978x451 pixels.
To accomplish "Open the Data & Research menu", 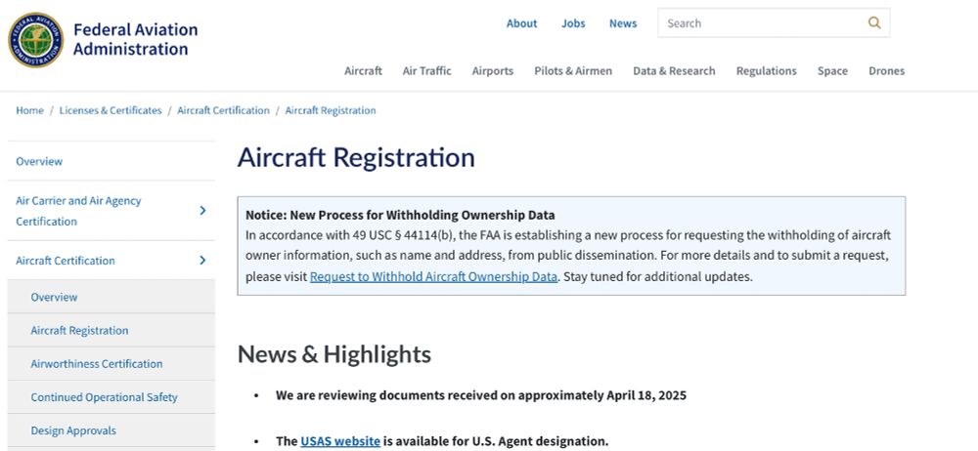I will [x=674, y=71].
